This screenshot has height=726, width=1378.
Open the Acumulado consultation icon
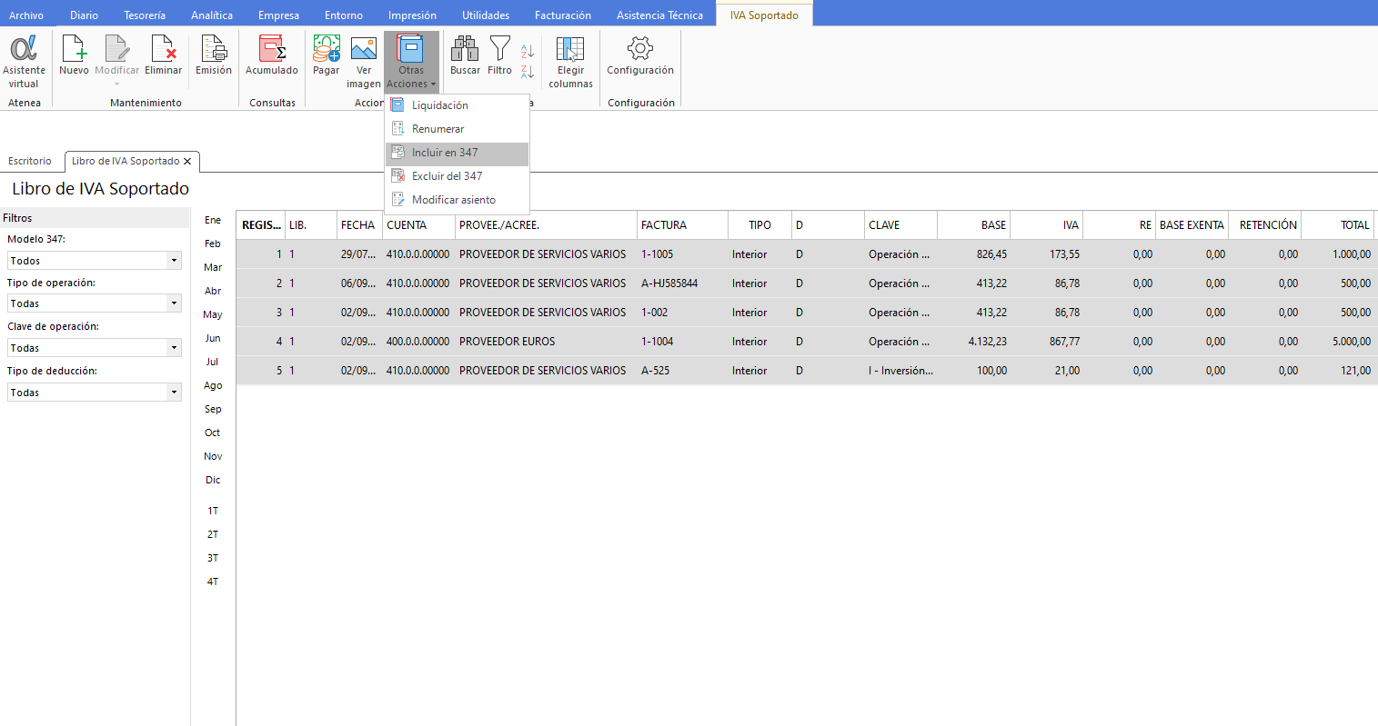point(272,56)
